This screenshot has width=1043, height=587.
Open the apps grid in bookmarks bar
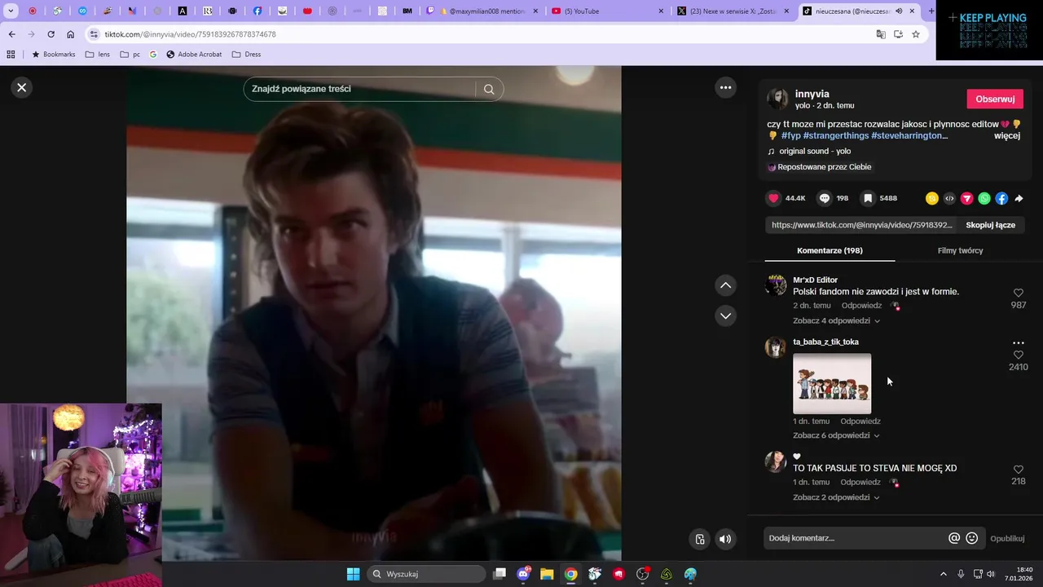click(x=11, y=55)
